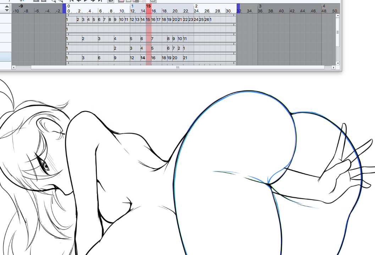Image resolution: width=375 pixels, height=255 pixels.
Task: Select cel 7 in the fourth track
Action: [173, 48]
